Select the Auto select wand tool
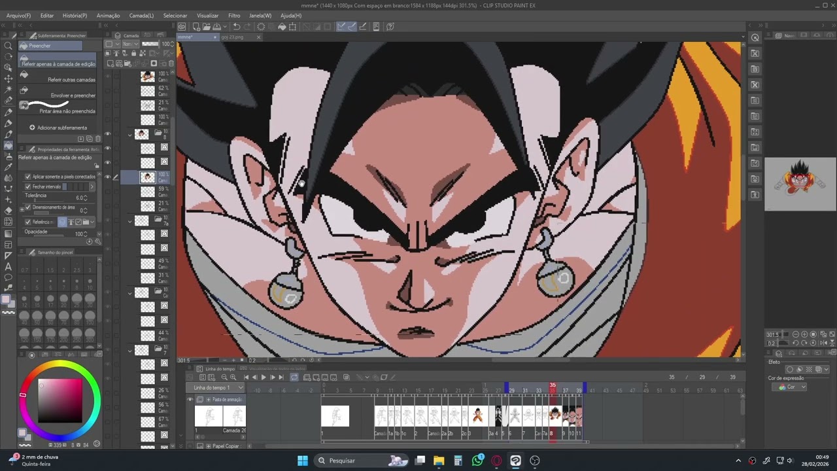 coord(8,90)
